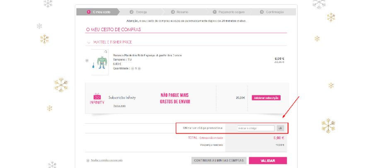Click Continuar as minhas compras button

(219, 161)
